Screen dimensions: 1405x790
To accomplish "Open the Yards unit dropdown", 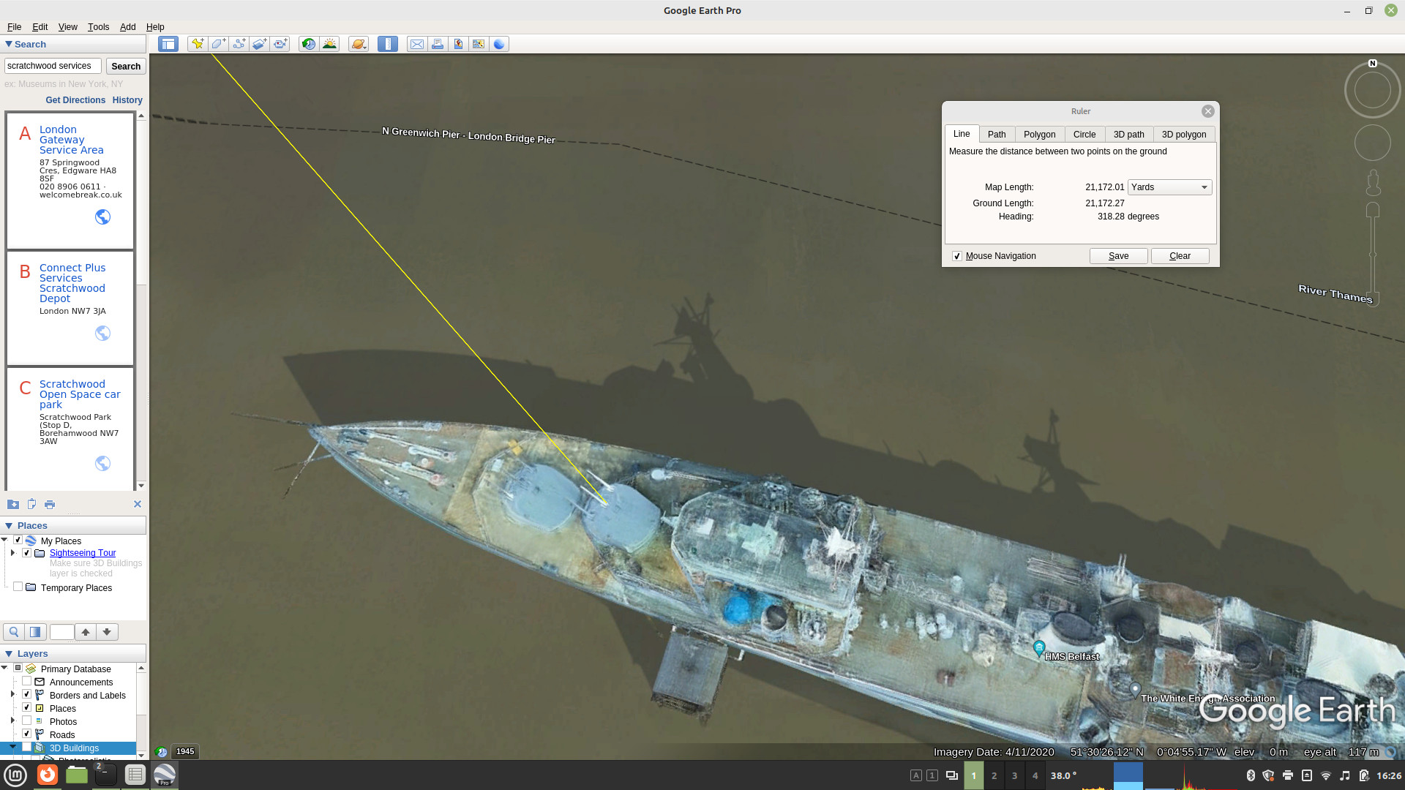I will pos(1169,187).
